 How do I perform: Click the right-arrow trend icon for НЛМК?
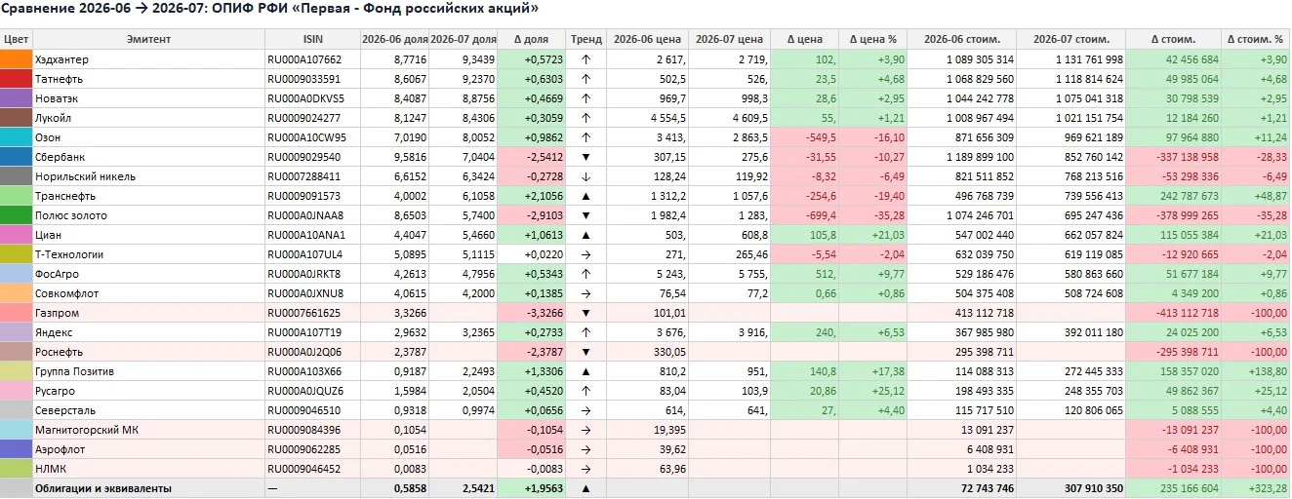(x=585, y=469)
